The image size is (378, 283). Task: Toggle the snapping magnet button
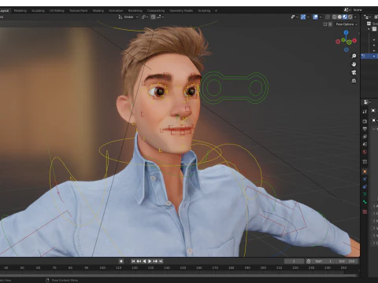pos(153,17)
